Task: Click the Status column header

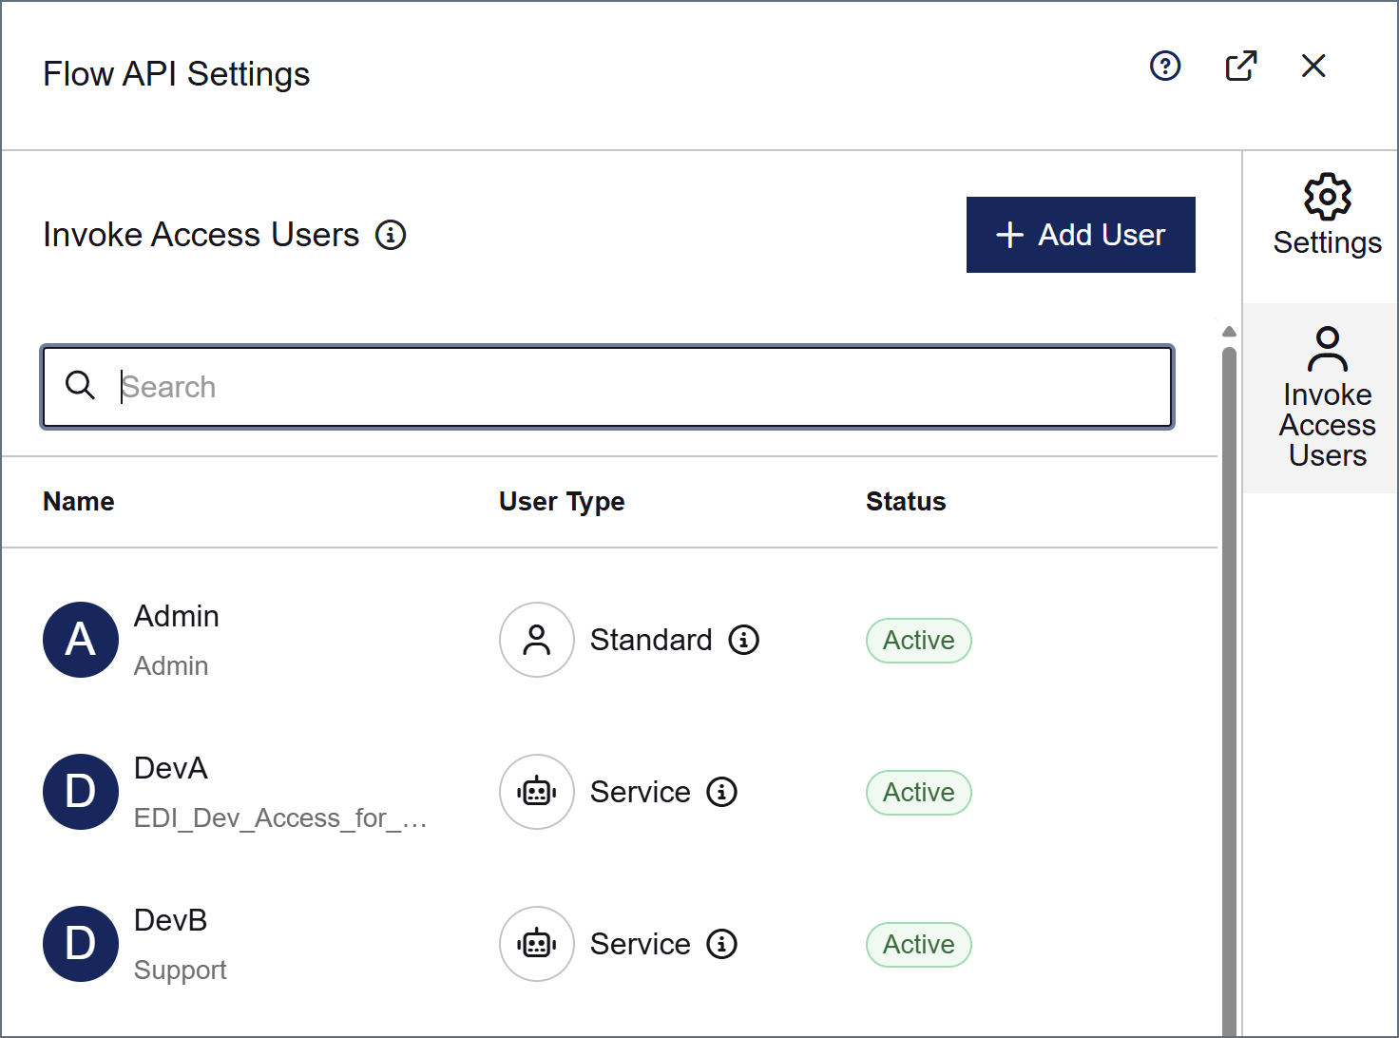Action: [x=906, y=501]
